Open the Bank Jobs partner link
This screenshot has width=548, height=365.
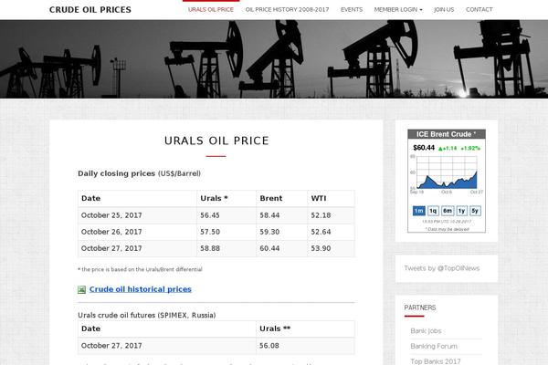(x=427, y=330)
